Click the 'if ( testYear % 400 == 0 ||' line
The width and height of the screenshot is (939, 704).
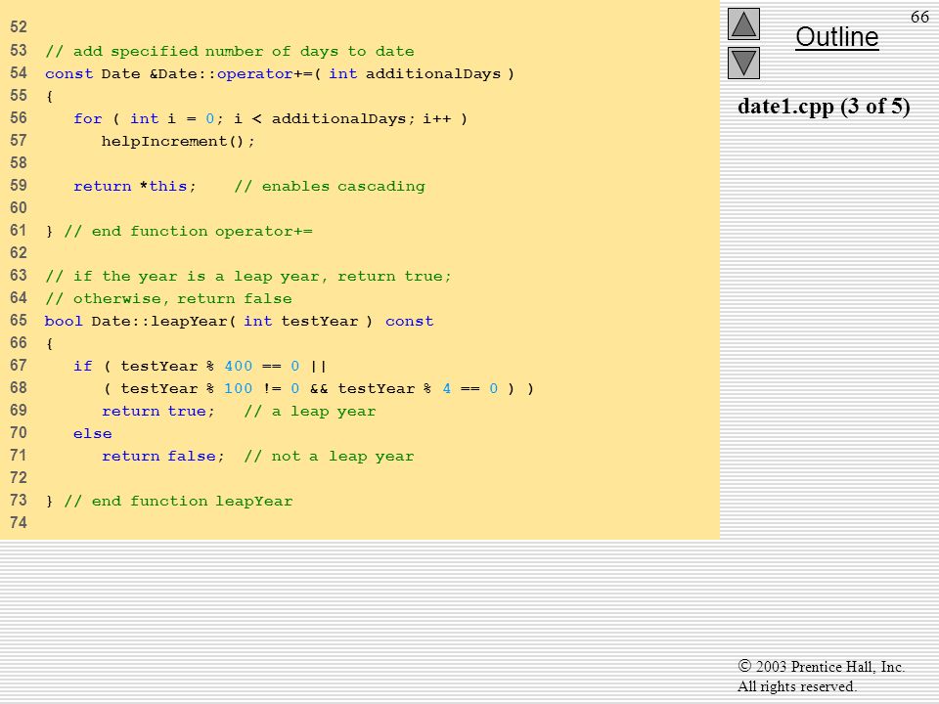(x=200, y=366)
